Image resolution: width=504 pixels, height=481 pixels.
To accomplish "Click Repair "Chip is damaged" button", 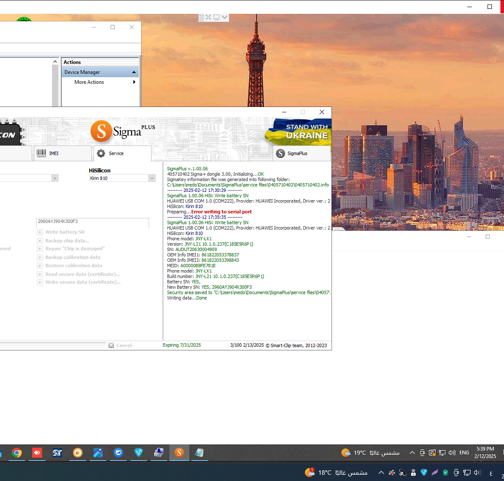I will click(x=71, y=249).
